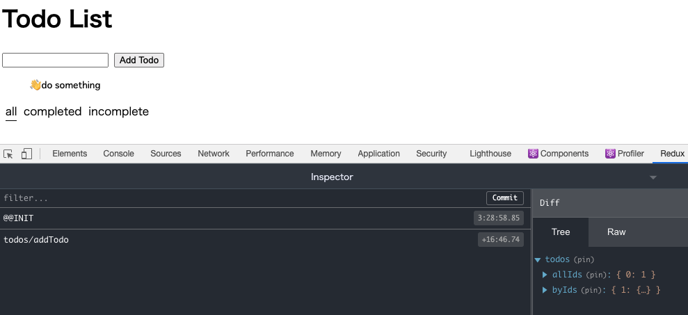This screenshot has height=315, width=688.
Task: Click the Add Todo button
Action: pos(139,60)
